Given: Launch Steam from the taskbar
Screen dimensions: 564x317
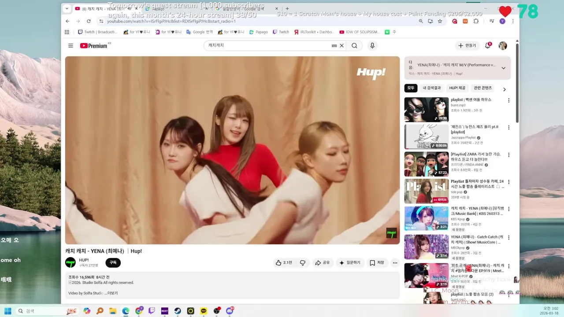Looking at the screenshot, I should (178, 311).
